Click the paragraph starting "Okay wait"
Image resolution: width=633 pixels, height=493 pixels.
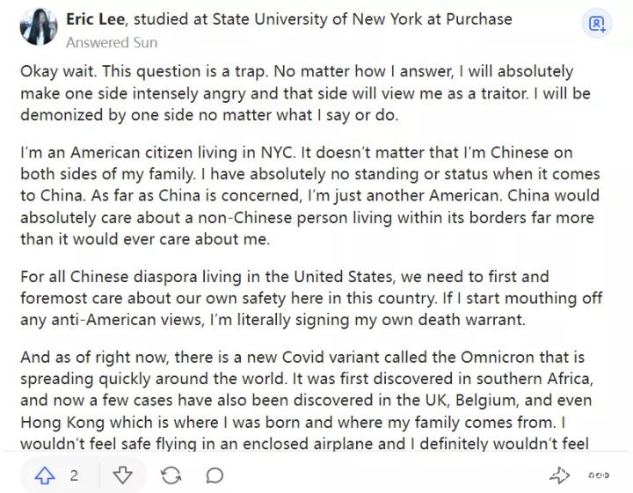point(299,91)
